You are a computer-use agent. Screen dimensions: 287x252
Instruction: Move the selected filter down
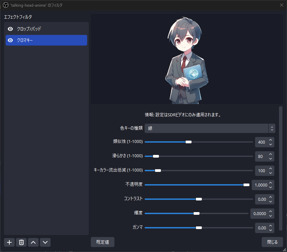pos(45,242)
